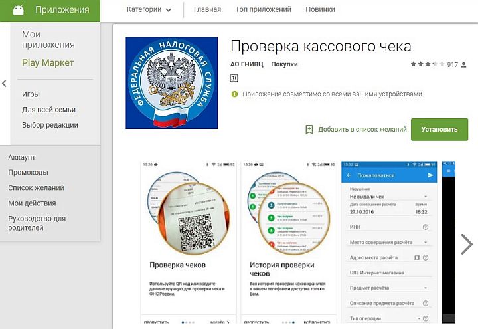Screen dimensions: 478x329
Task: Open Игры category
Action: point(31,94)
